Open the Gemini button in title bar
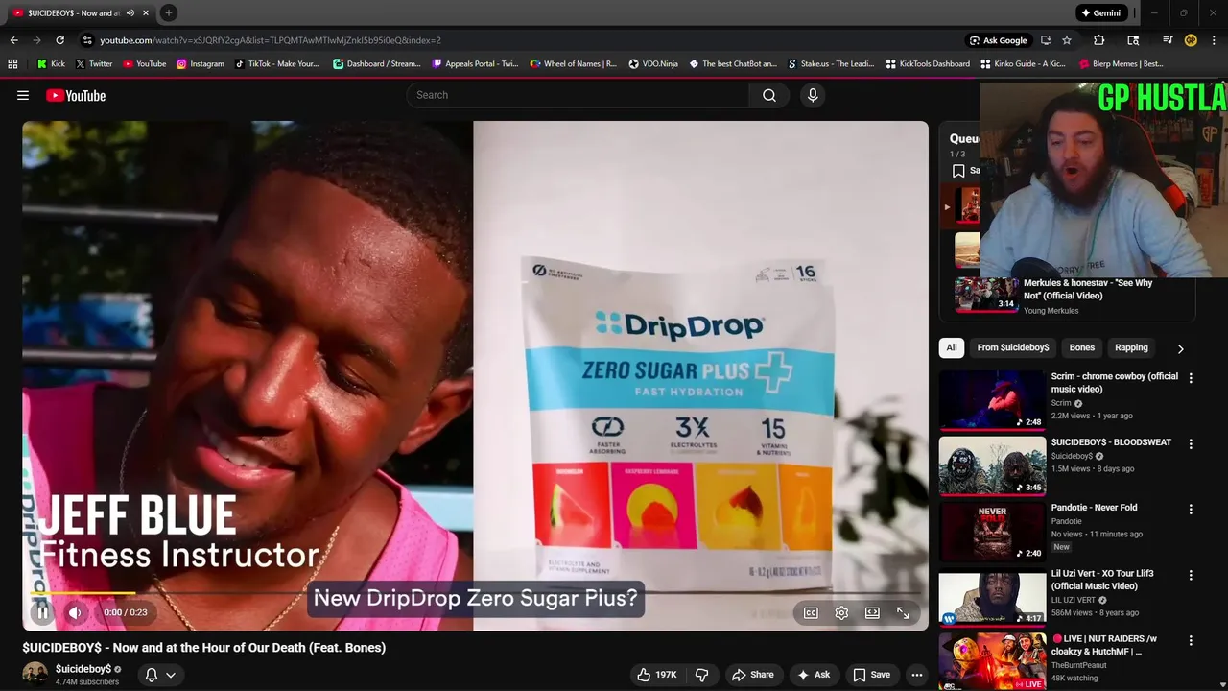The height and width of the screenshot is (691, 1228). [1100, 12]
